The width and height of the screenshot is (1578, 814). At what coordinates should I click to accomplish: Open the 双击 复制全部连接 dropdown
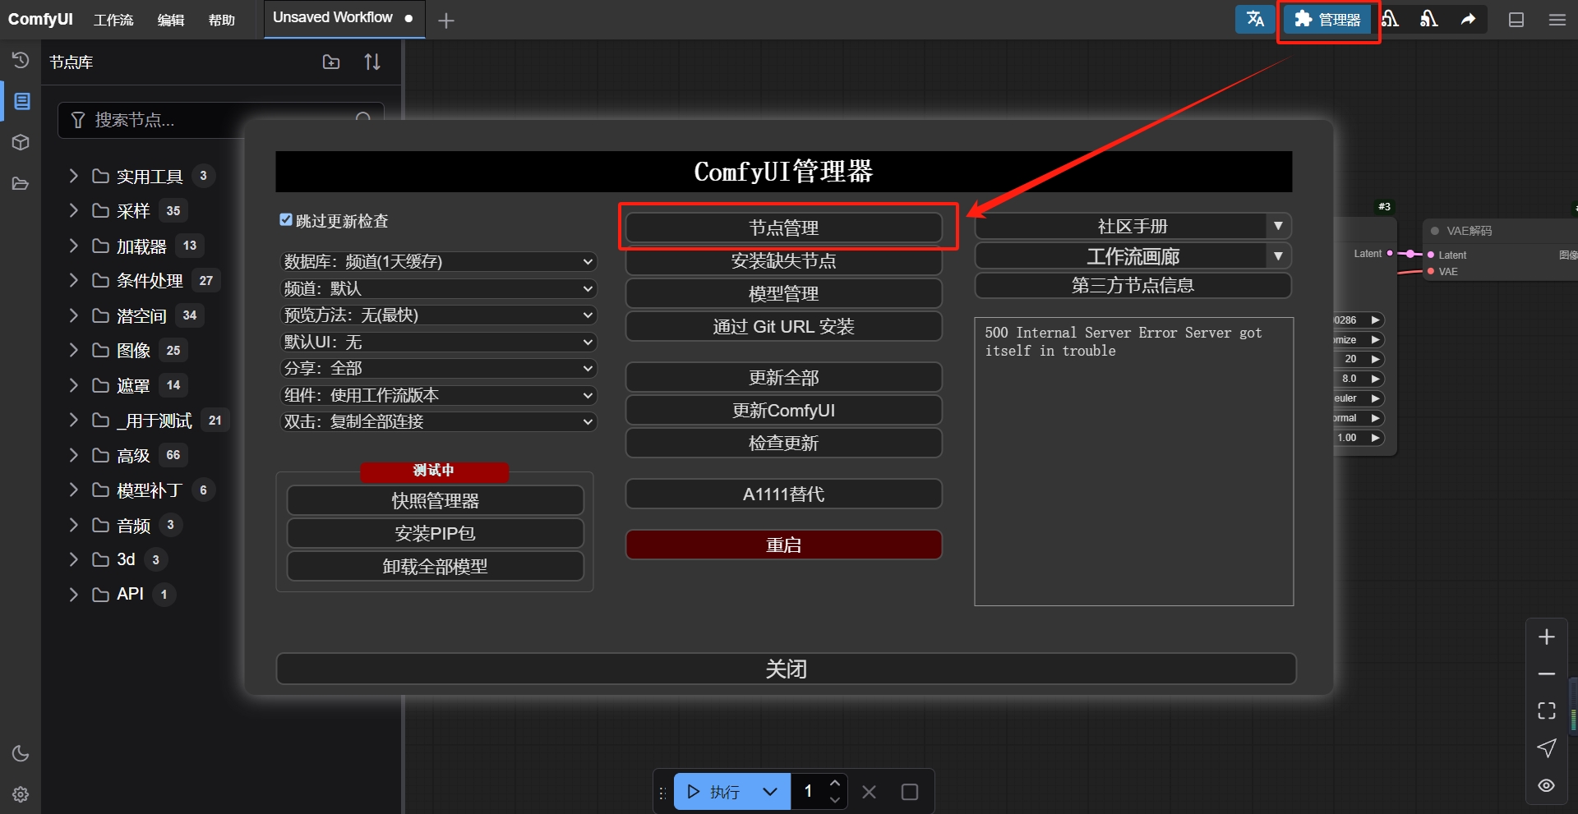(438, 421)
